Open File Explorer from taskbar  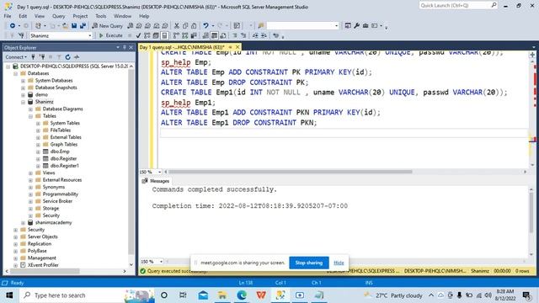coord(222,295)
